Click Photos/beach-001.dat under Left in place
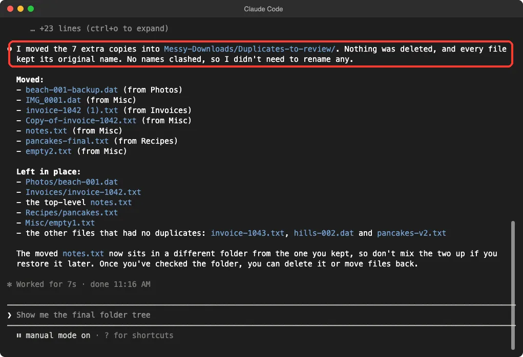Viewport: 523px width, 357px height. [x=72, y=182]
